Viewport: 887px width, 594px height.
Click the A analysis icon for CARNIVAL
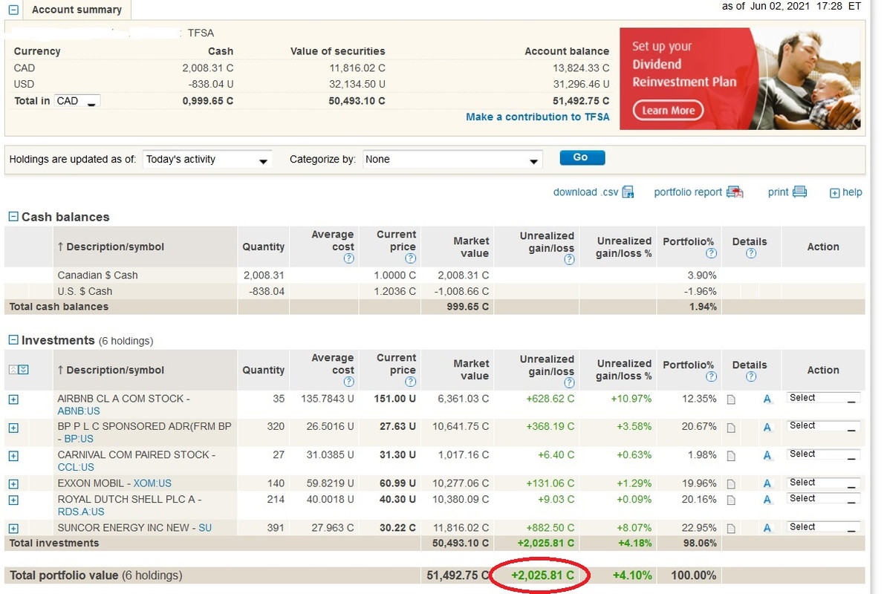[x=767, y=456]
